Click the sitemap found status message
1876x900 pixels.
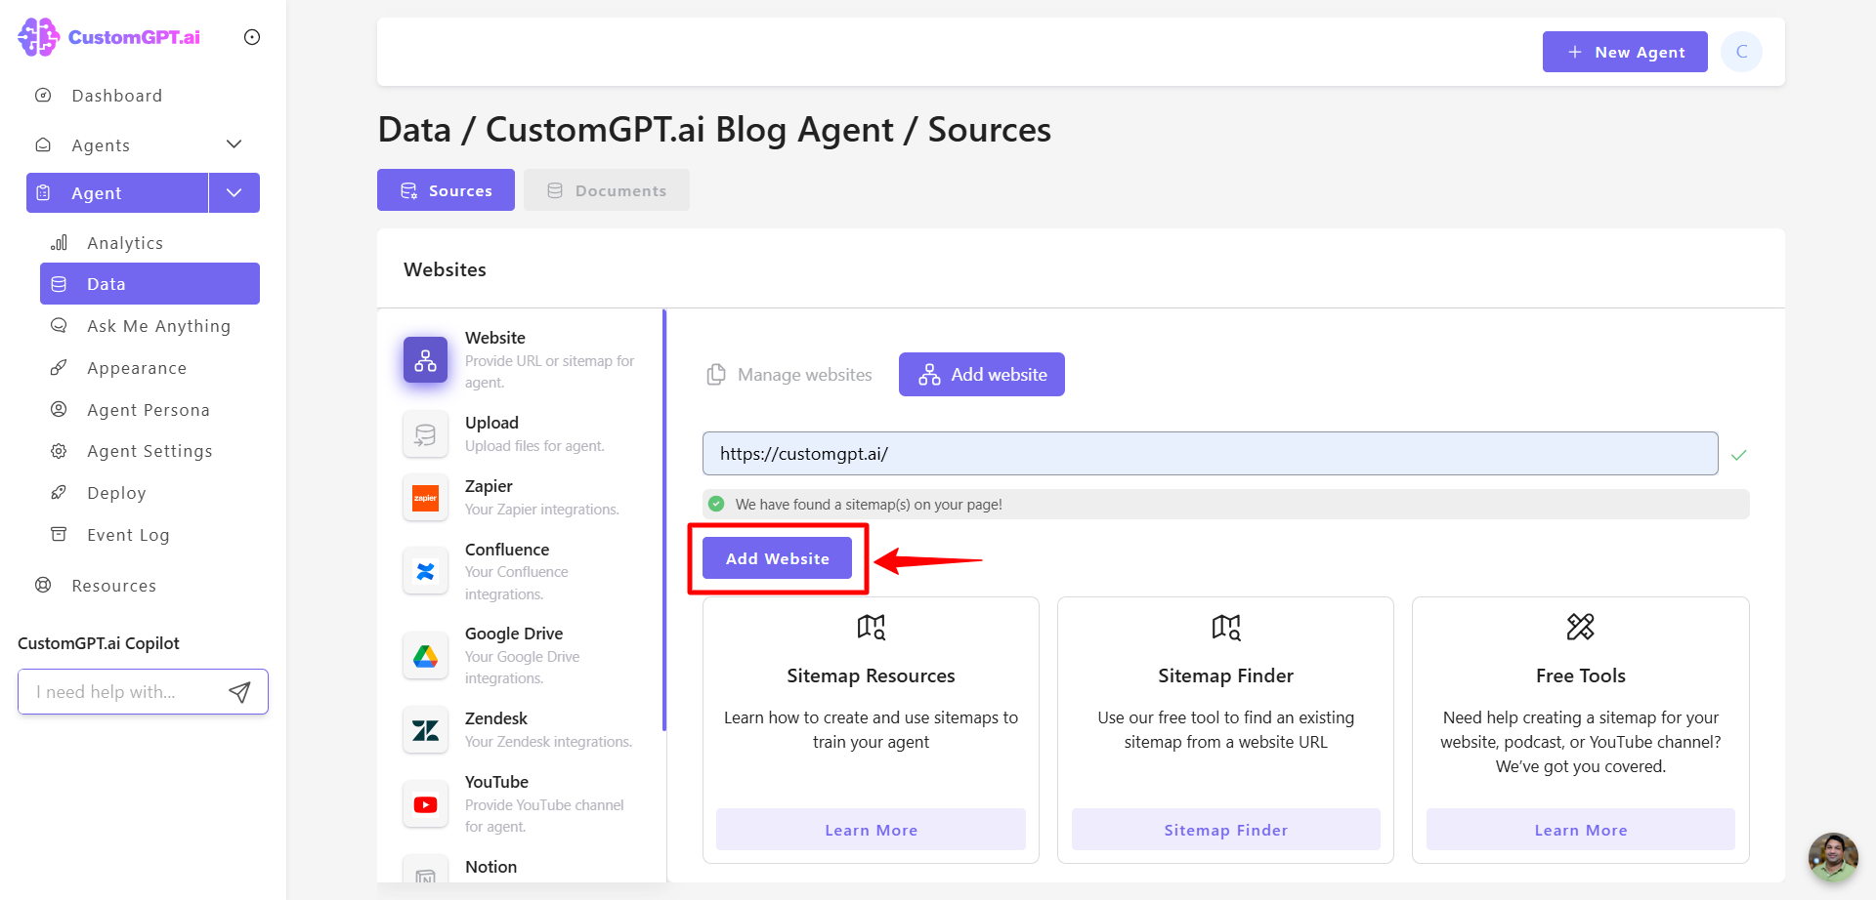[x=1225, y=505]
